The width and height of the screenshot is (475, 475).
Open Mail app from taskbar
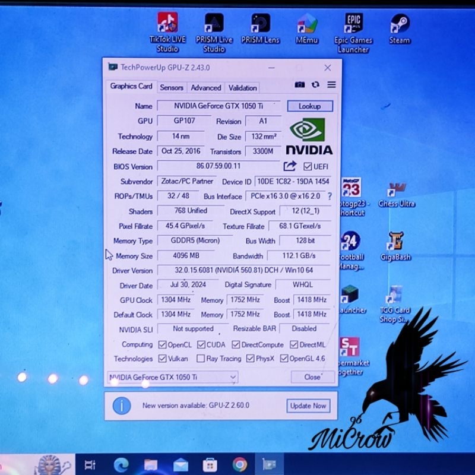click(x=180, y=465)
